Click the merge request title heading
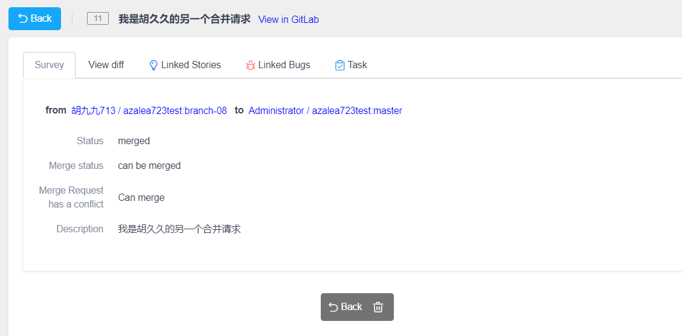Screen dimensions: 682x336 pyautogui.click(x=184, y=19)
